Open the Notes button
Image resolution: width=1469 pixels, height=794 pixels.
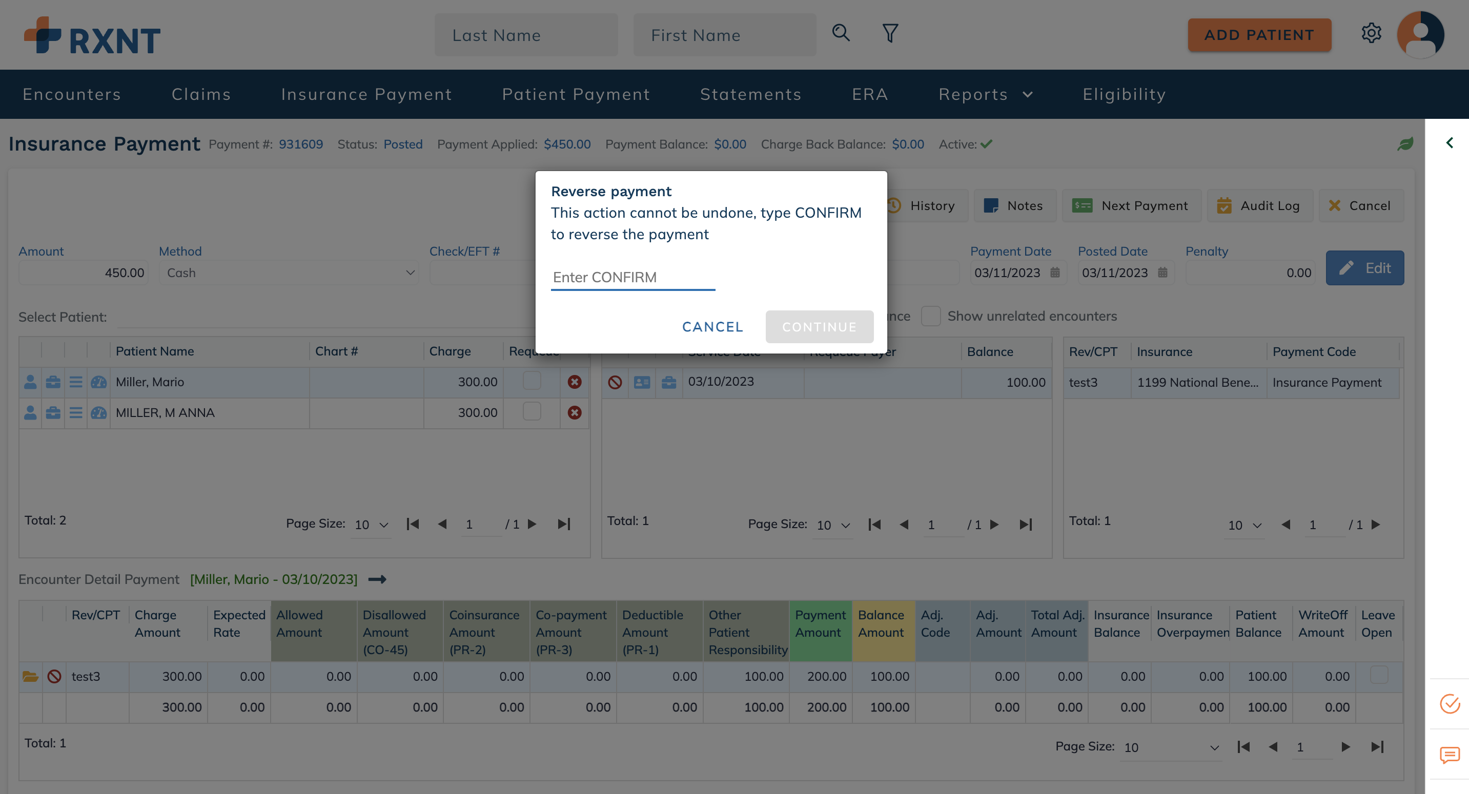[x=1014, y=206]
